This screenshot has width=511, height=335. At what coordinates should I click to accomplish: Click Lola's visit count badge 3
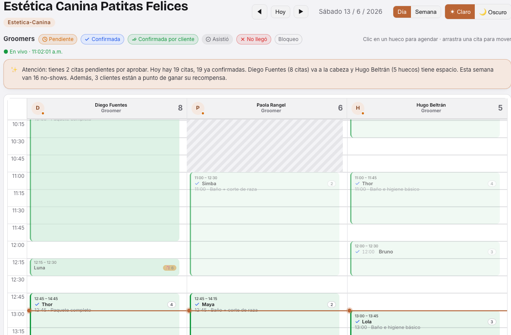click(492, 322)
